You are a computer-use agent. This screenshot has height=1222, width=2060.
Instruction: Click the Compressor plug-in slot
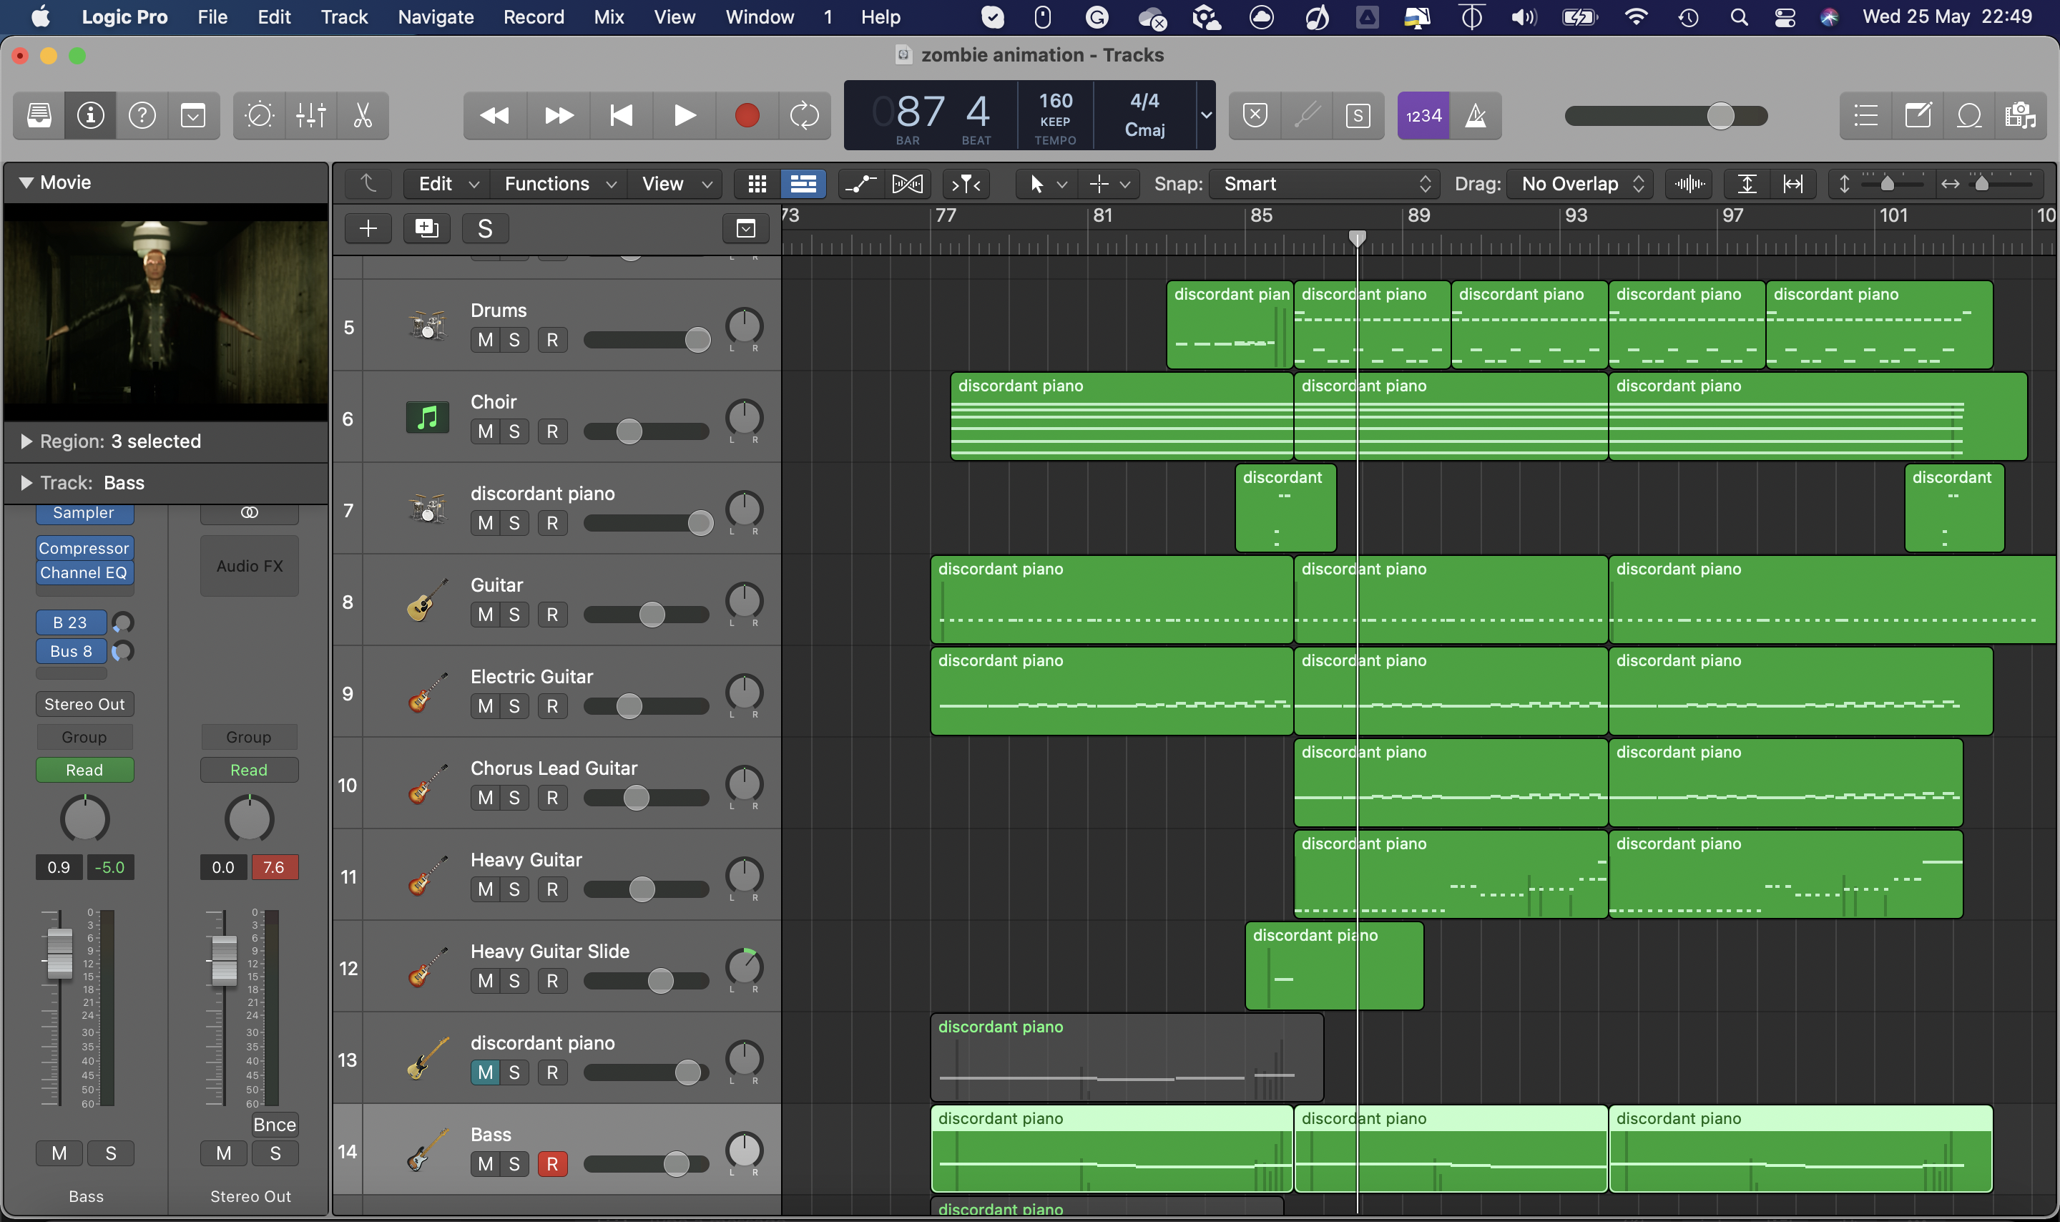click(84, 547)
